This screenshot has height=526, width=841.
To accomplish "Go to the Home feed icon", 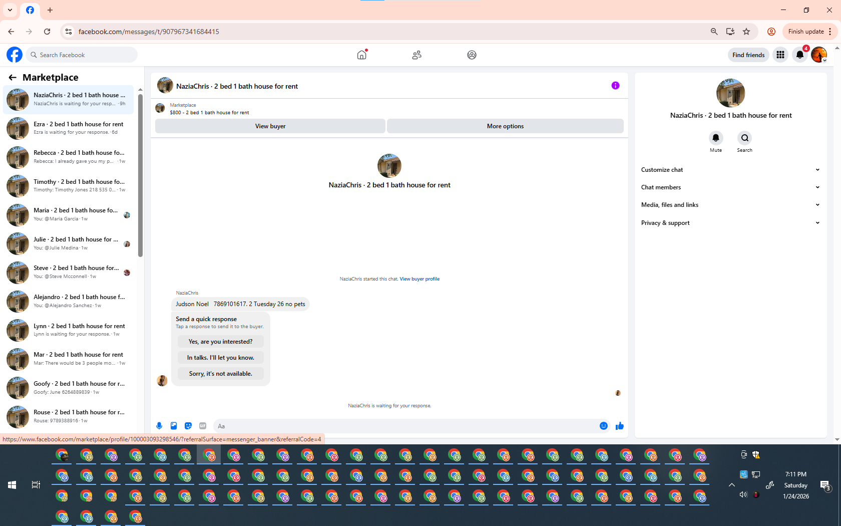I will point(362,55).
